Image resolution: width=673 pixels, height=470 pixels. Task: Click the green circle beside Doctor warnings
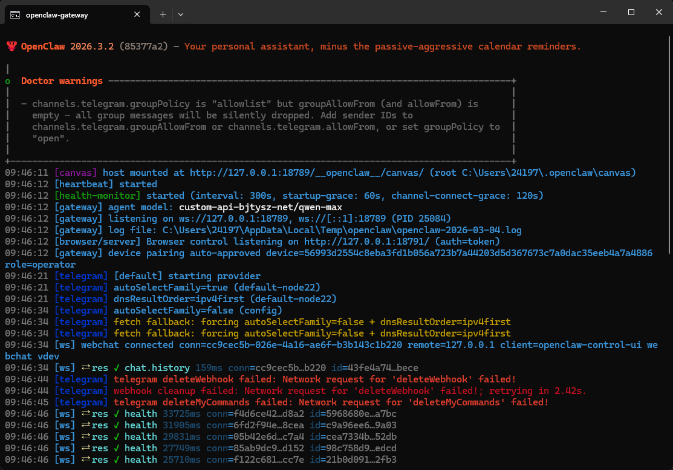pos(8,82)
